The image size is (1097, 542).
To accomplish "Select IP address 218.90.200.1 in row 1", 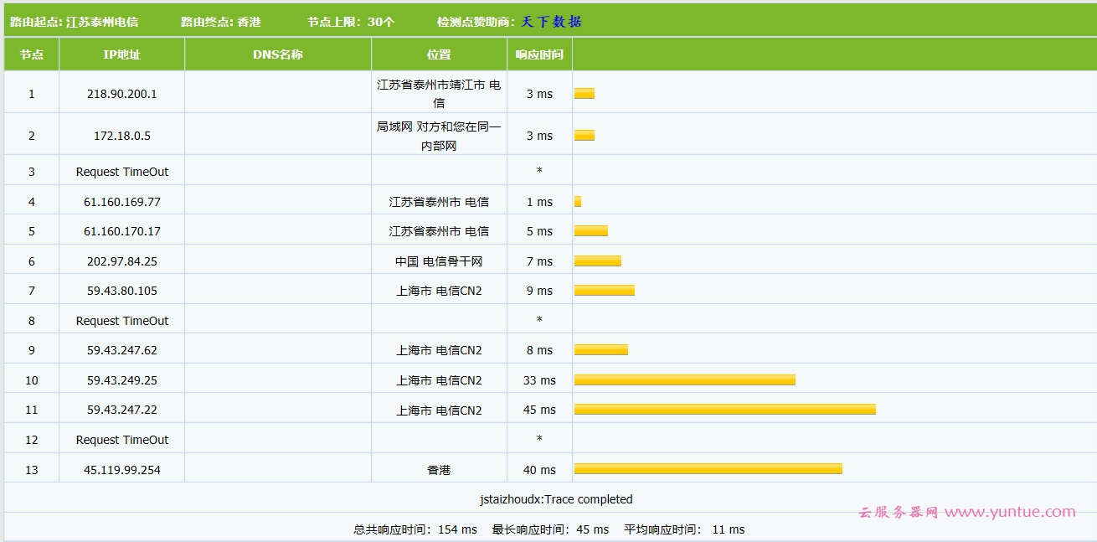I will (x=121, y=92).
